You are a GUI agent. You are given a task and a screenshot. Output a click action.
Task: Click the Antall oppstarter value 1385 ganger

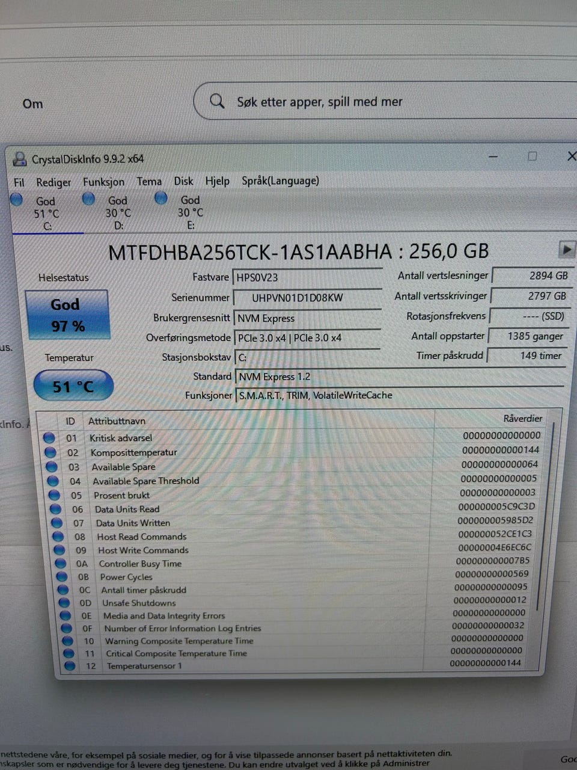(x=528, y=336)
